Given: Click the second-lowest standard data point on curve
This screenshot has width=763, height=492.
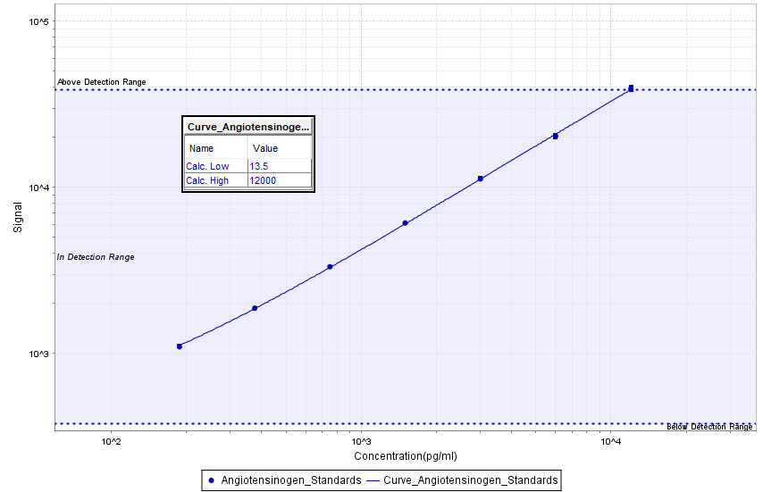Looking at the screenshot, I should coord(255,308).
